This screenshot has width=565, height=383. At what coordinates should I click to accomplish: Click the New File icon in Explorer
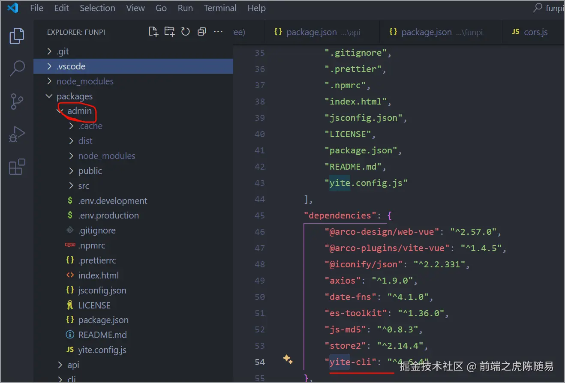click(x=153, y=32)
